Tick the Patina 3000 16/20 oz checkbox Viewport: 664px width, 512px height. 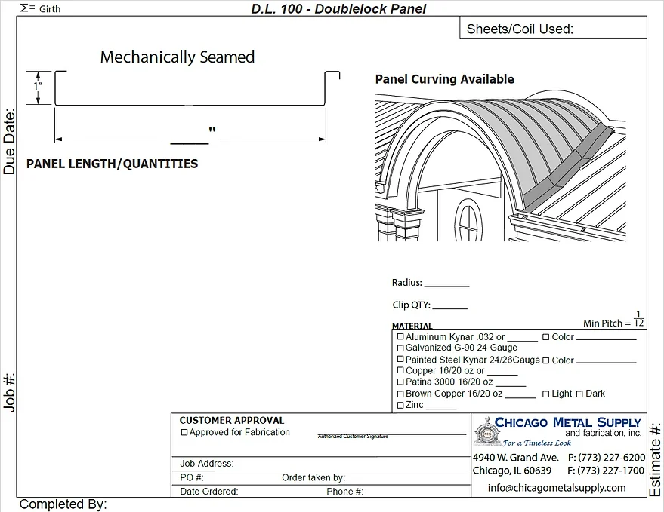point(400,382)
